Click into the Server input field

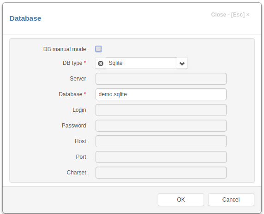(161, 79)
